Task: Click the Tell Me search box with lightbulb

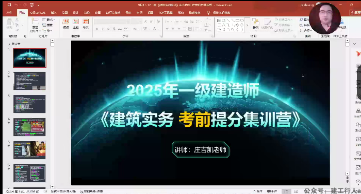Action: tap(218, 13)
